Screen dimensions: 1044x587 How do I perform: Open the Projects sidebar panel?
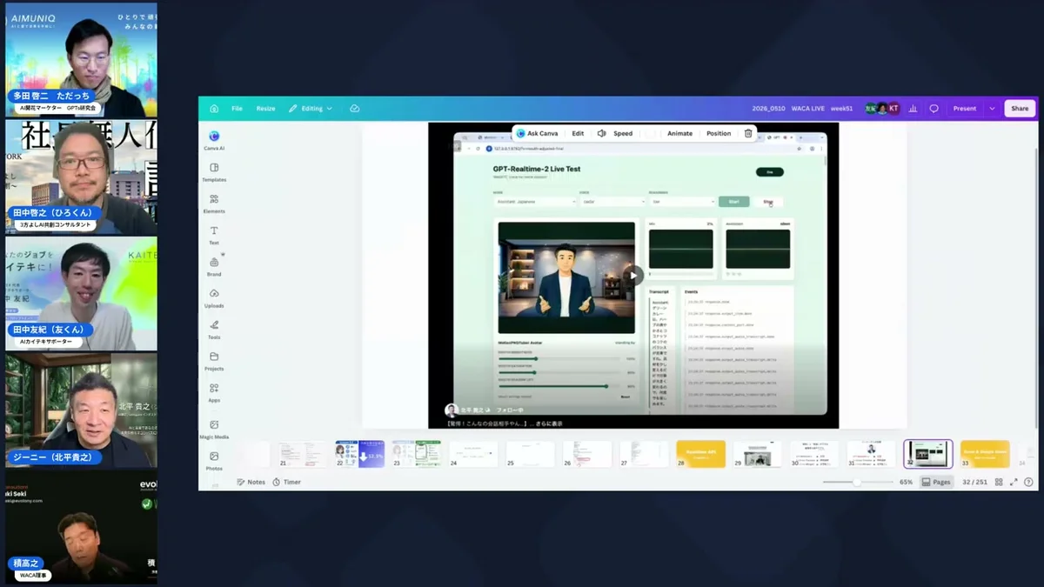[x=214, y=361]
